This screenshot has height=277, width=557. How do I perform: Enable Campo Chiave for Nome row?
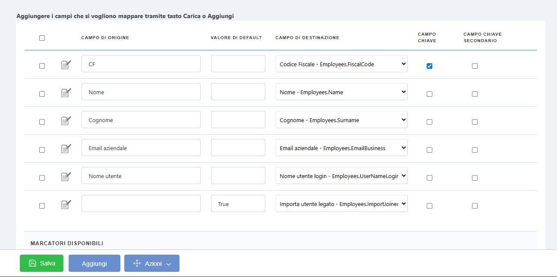pos(429,94)
